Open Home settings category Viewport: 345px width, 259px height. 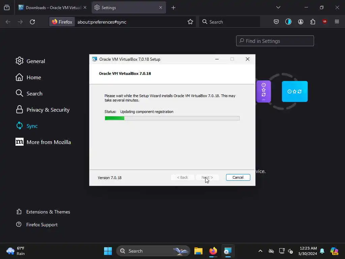click(28, 77)
